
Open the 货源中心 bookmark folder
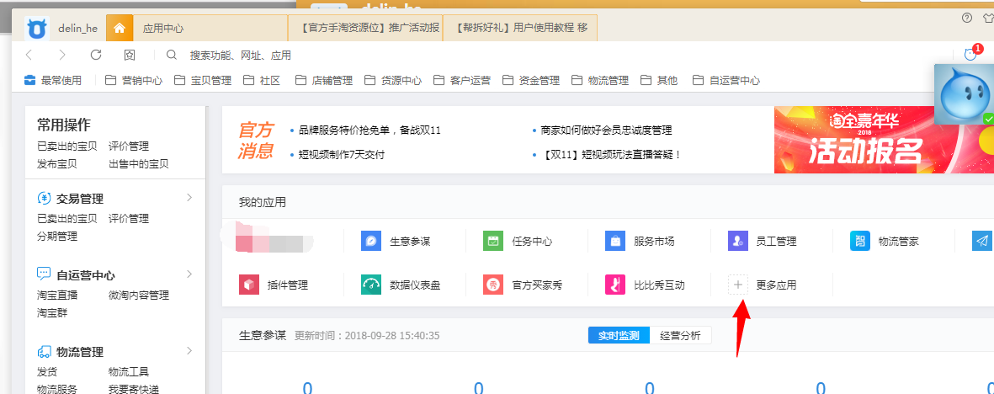coord(393,81)
